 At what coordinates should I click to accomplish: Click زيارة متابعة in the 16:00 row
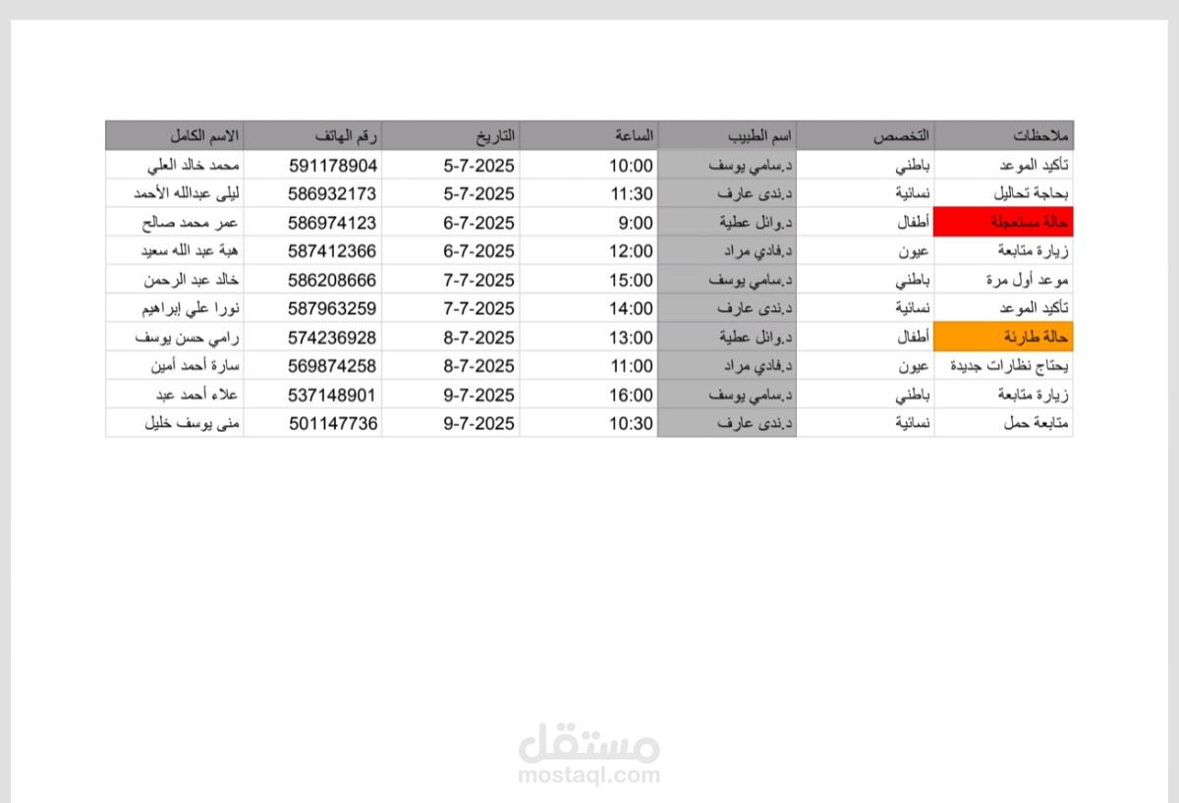point(1034,396)
